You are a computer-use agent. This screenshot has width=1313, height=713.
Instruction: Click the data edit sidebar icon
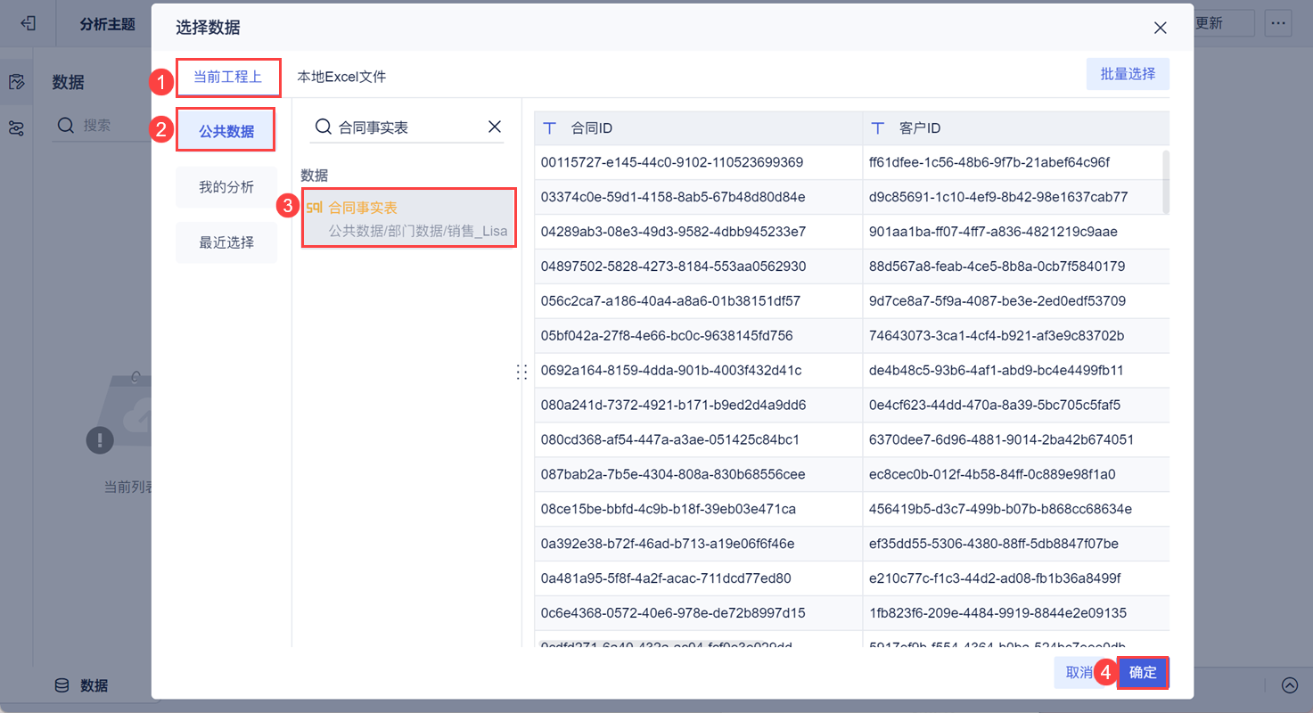coord(16,82)
